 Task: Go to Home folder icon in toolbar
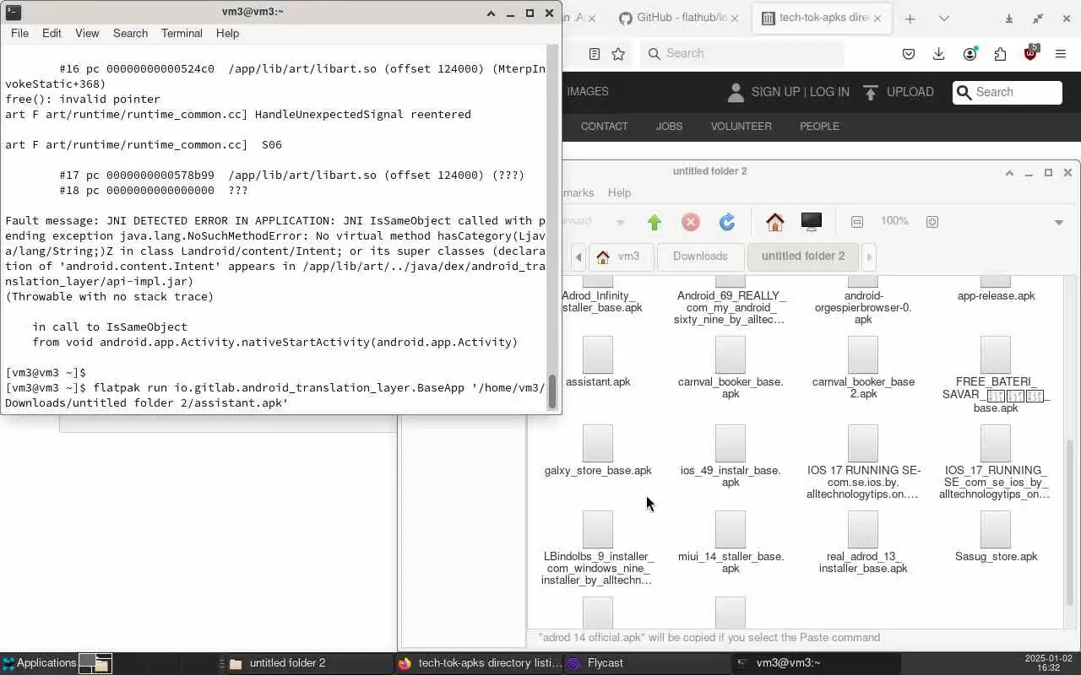tap(775, 222)
